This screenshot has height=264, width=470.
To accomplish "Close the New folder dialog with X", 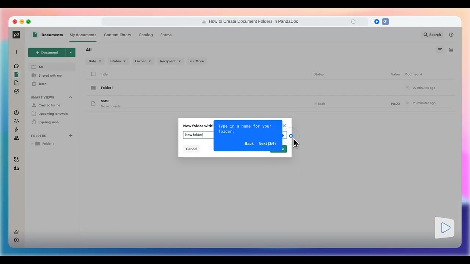I will click(x=284, y=126).
